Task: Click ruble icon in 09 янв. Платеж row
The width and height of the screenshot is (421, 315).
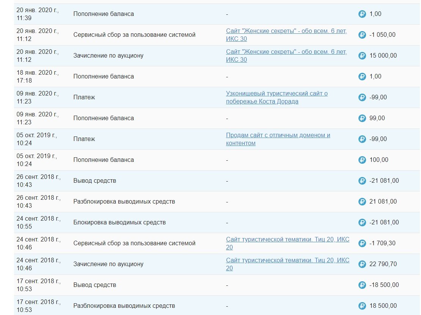Action: (x=362, y=97)
